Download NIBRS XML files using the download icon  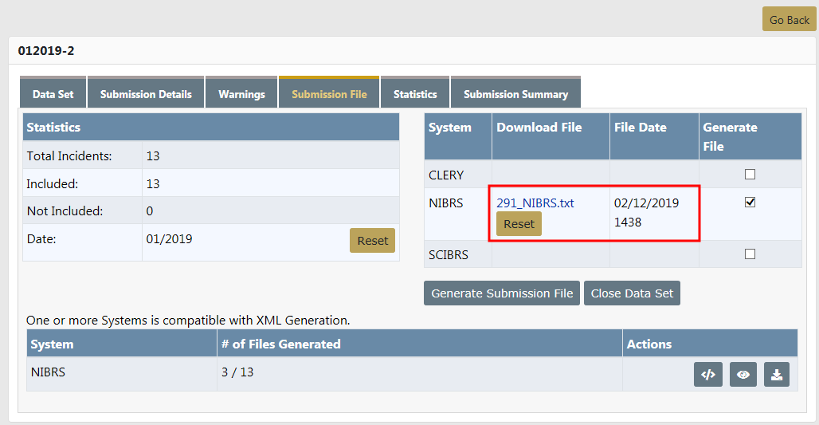[x=777, y=375]
